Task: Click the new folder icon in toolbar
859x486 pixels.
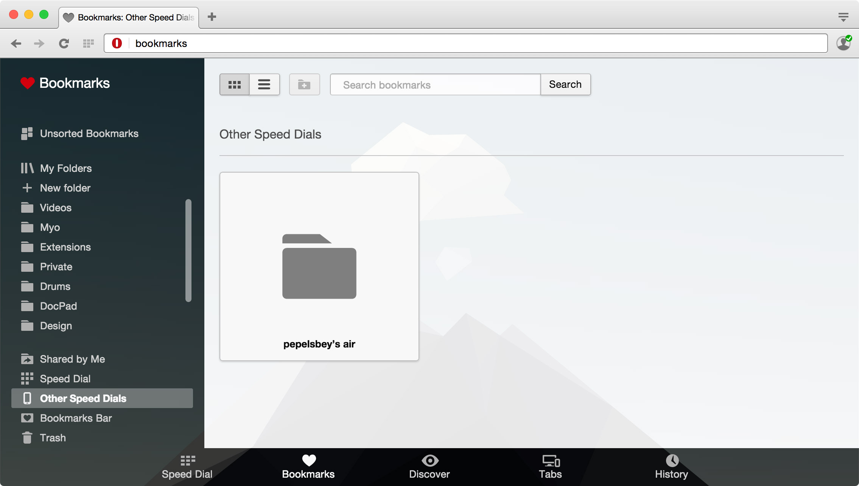Action: click(304, 84)
